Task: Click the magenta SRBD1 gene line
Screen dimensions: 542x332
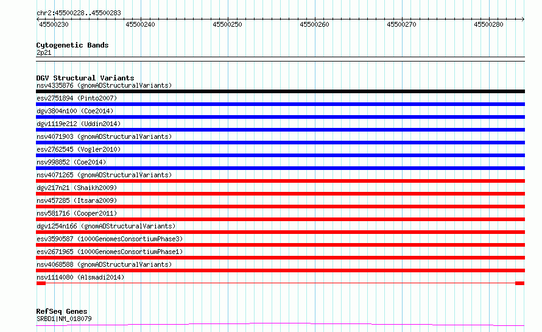Action: [x=280, y=325]
